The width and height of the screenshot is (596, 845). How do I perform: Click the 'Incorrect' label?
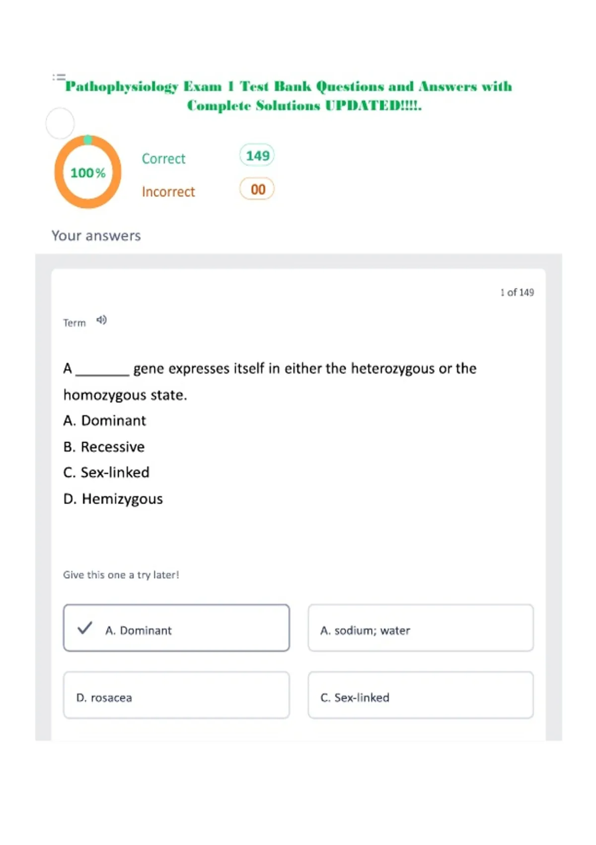(168, 191)
